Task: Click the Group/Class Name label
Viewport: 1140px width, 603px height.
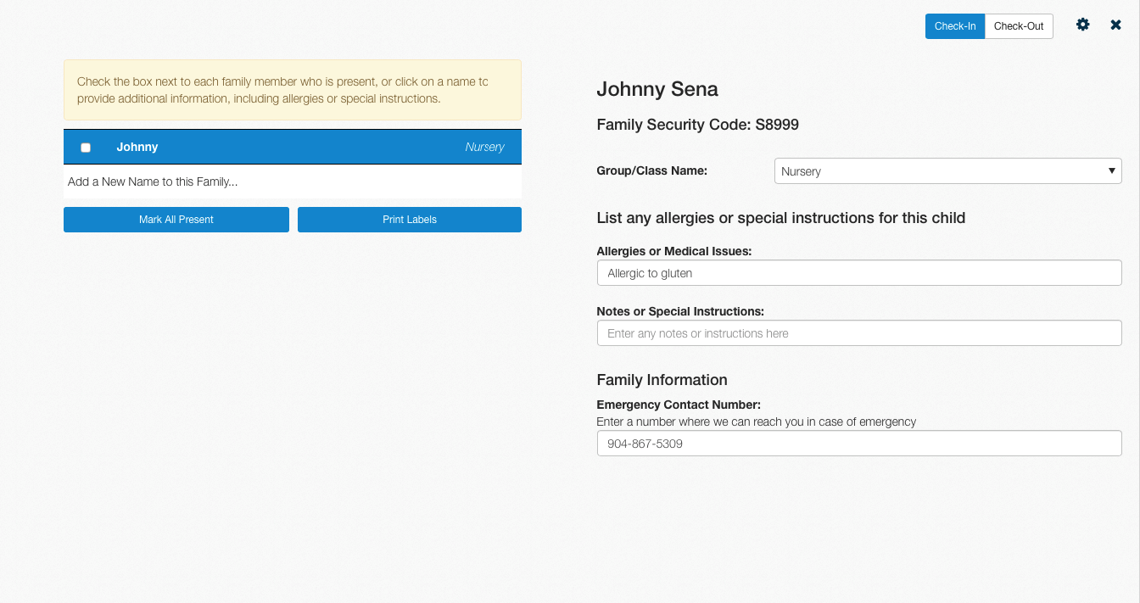Action: coord(651,170)
